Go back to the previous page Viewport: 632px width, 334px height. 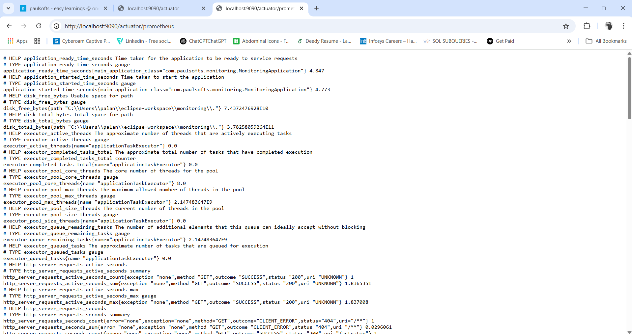coord(9,26)
